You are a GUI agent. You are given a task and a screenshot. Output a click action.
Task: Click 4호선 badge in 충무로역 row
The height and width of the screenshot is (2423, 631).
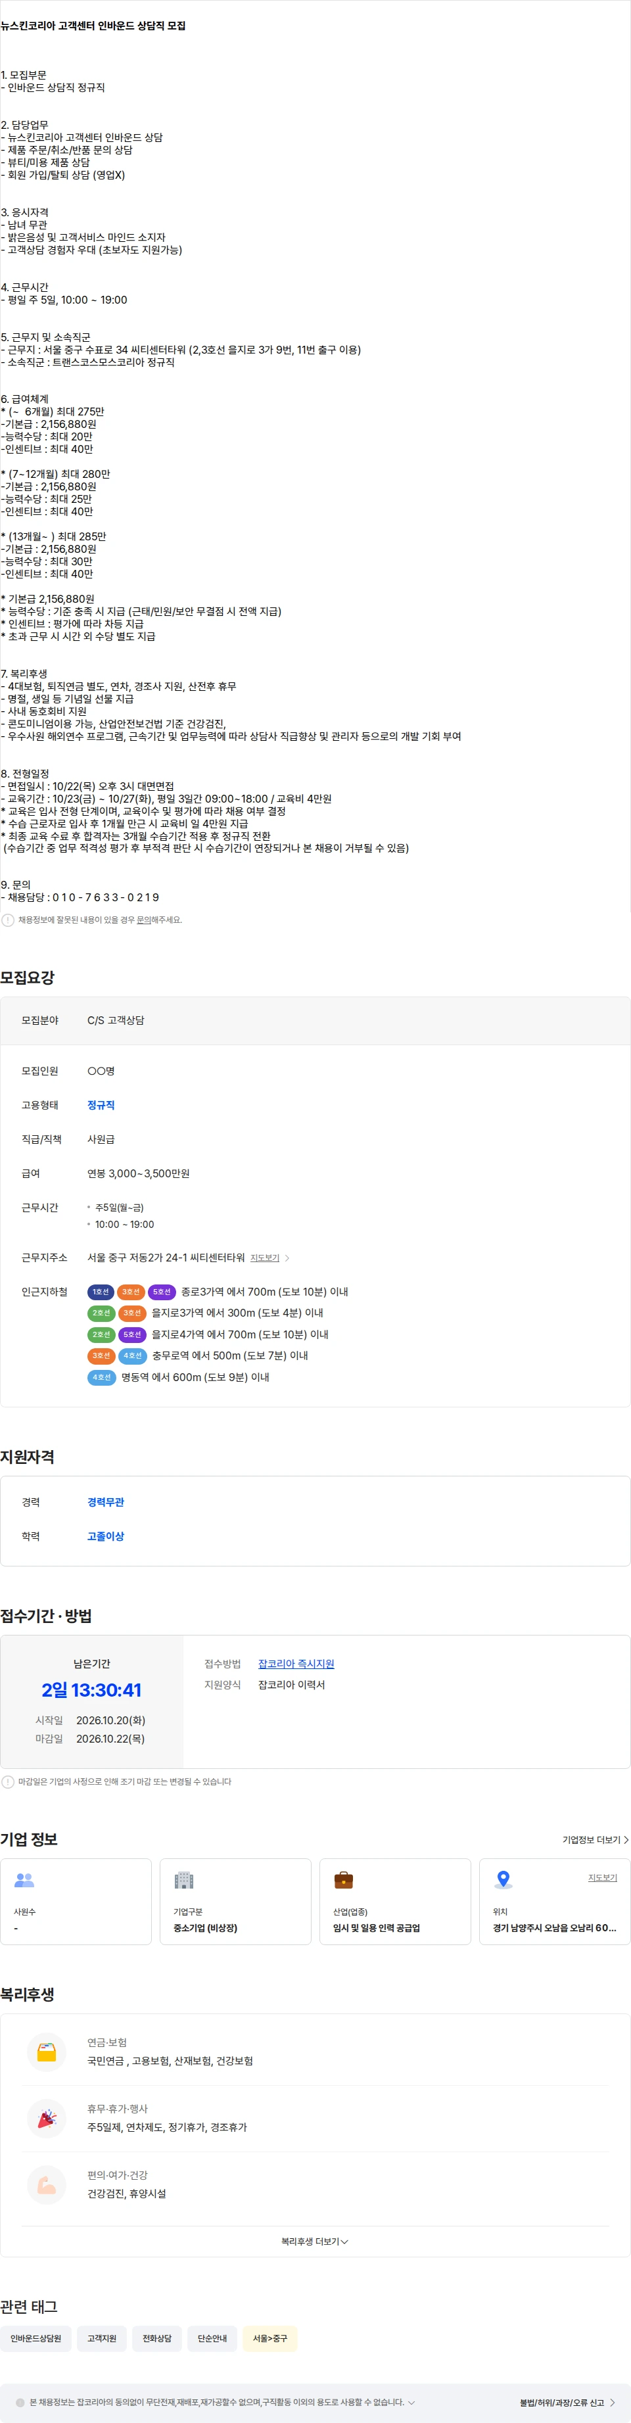(131, 1355)
